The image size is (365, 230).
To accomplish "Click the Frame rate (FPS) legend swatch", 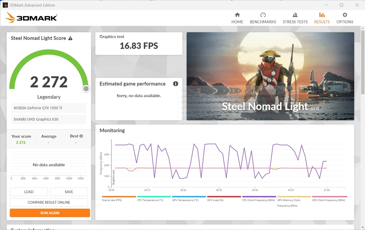I will pos(119,197).
